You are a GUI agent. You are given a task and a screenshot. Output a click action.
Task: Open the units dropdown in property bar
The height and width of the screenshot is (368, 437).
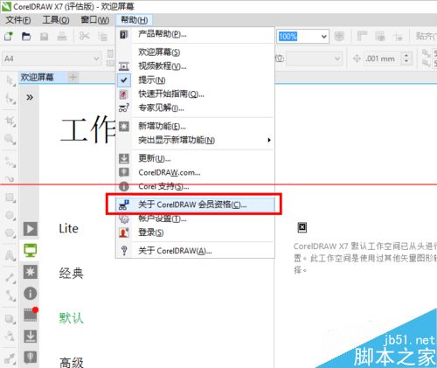click(337, 59)
